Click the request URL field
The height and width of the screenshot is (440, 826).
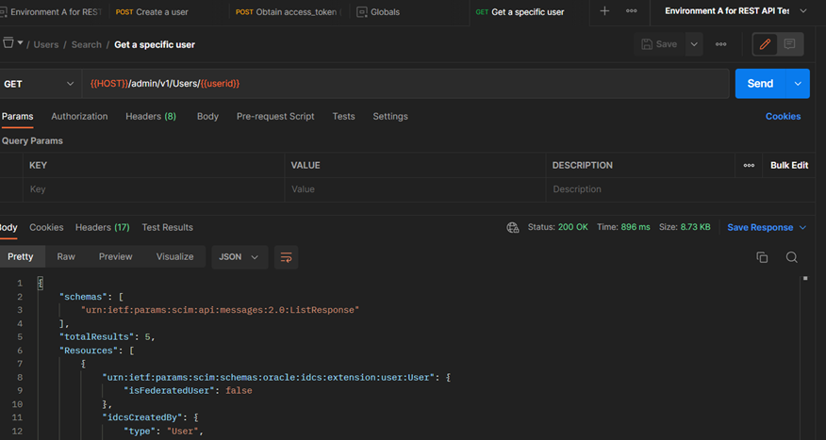[x=405, y=84]
